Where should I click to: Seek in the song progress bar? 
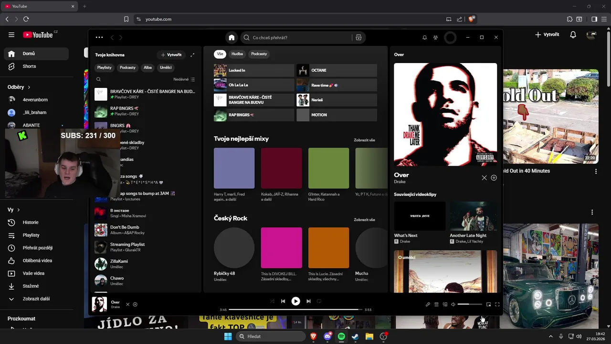coord(295,310)
